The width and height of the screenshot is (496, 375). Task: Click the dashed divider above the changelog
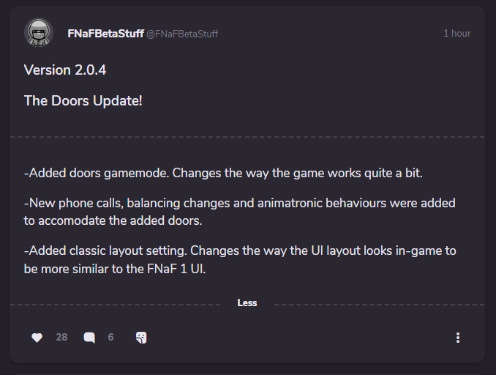tap(247, 137)
